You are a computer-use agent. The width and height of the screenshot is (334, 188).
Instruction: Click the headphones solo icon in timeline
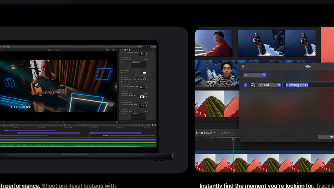pyautogui.click(x=142, y=125)
